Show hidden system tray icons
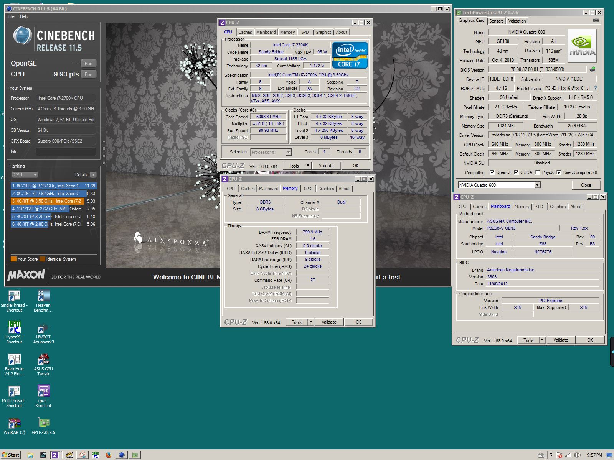 click(x=551, y=455)
